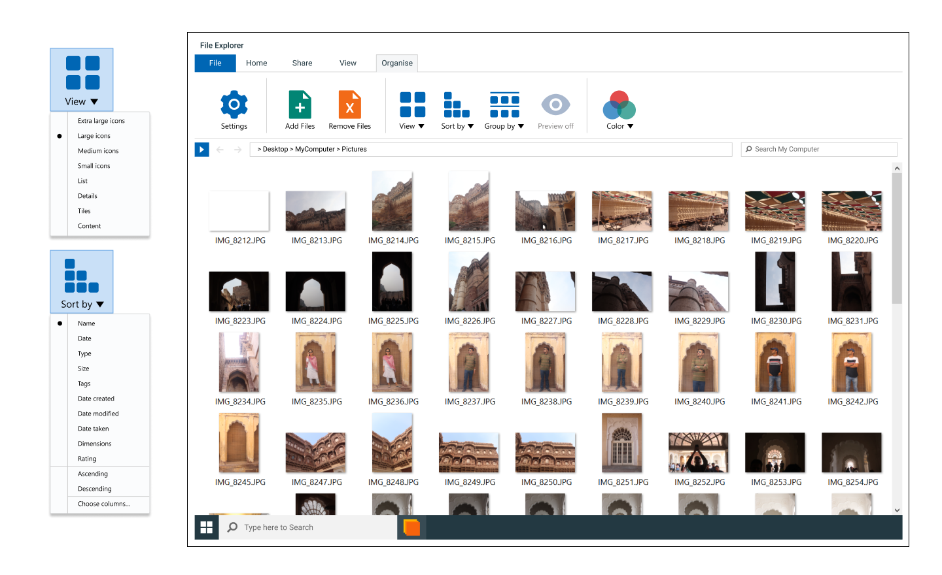
Task: Open Settings gear icon in ribbon
Action: tap(234, 105)
